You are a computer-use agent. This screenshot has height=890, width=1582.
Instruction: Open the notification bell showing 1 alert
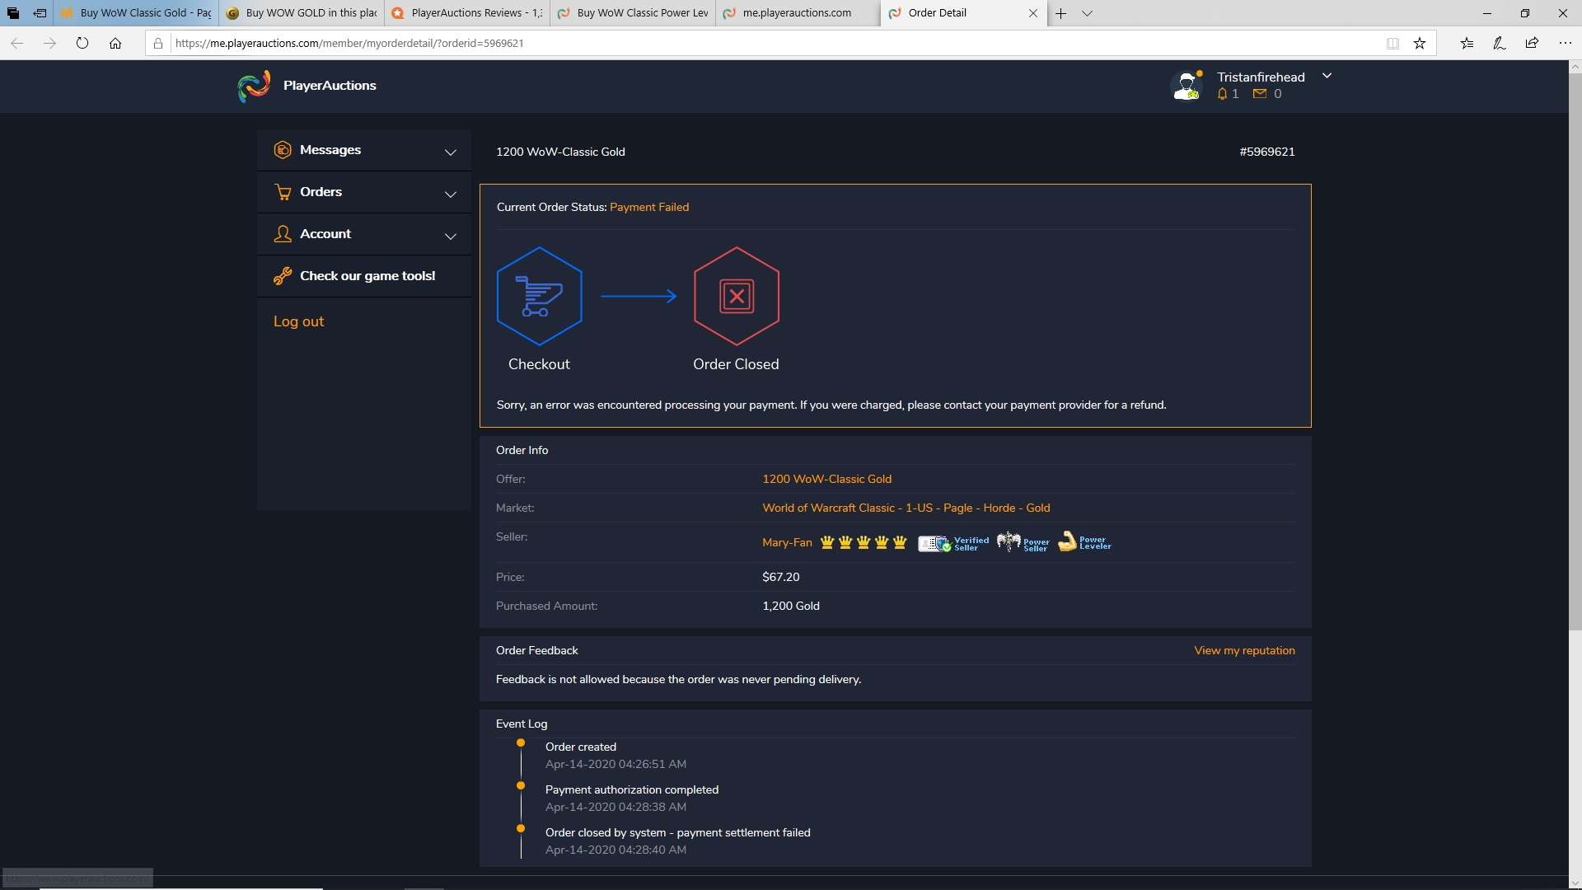pyautogui.click(x=1224, y=94)
